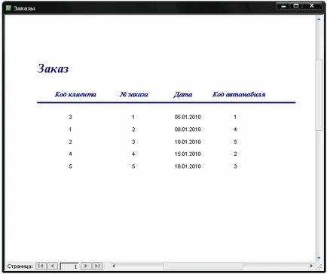The width and height of the screenshot is (327, 274).
Task: Click the vertical scrollbar thumb
Action: [x=319, y=95]
